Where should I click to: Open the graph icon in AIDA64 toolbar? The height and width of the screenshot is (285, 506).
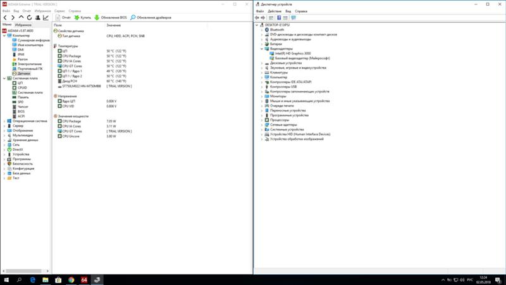pyautogui.click(x=46, y=18)
